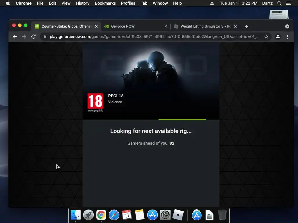Open the disk image file in Dock
This screenshot has height=223, width=298.
pos(209,215)
